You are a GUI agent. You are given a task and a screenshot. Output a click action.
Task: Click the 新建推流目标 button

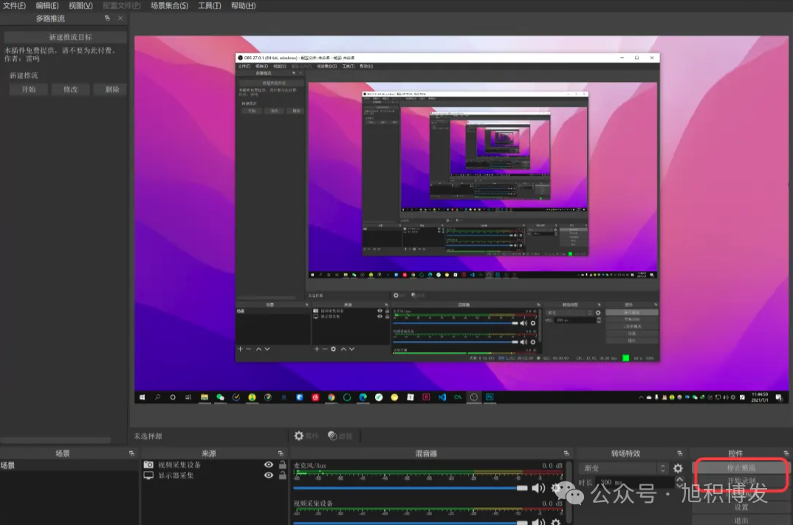pyautogui.click(x=65, y=37)
